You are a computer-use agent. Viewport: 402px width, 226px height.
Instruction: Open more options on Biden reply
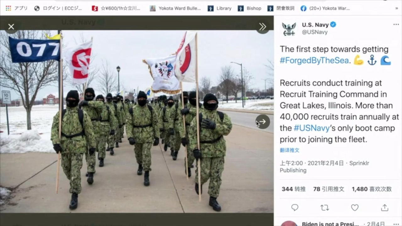pyautogui.click(x=396, y=223)
